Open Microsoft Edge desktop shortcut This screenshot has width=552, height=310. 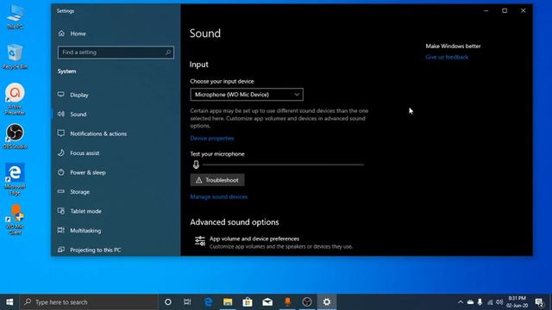15,179
